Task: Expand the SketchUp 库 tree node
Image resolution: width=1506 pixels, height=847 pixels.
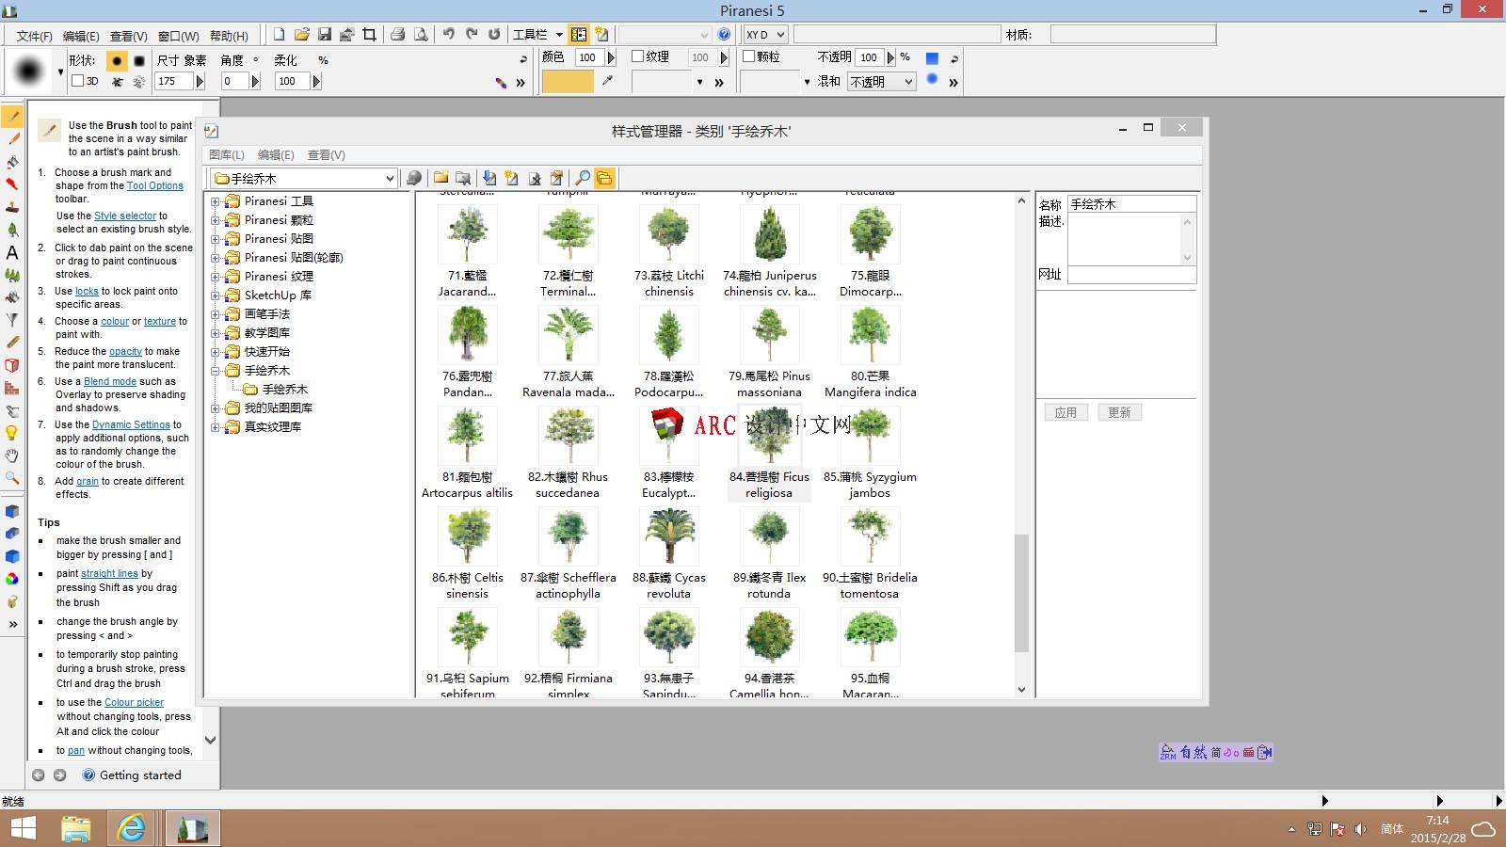Action: point(216,296)
